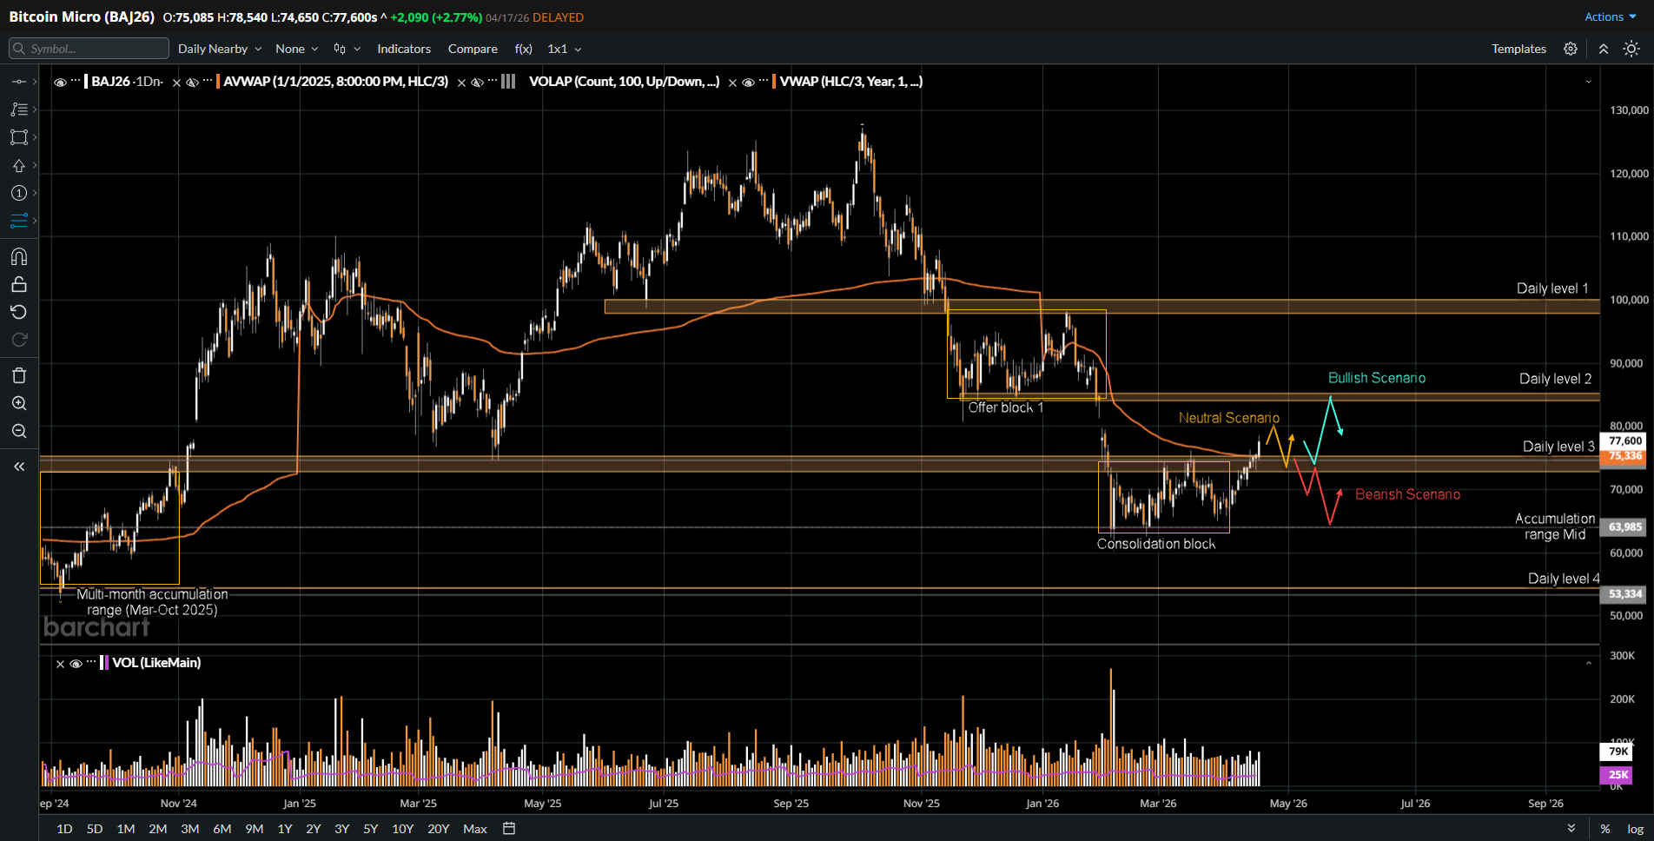1654x841 pixels.
Task: Click the zoom in magnifier icon
Action: (19, 403)
